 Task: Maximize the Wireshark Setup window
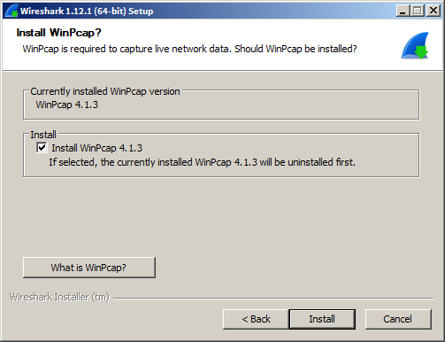click(418, 11)
